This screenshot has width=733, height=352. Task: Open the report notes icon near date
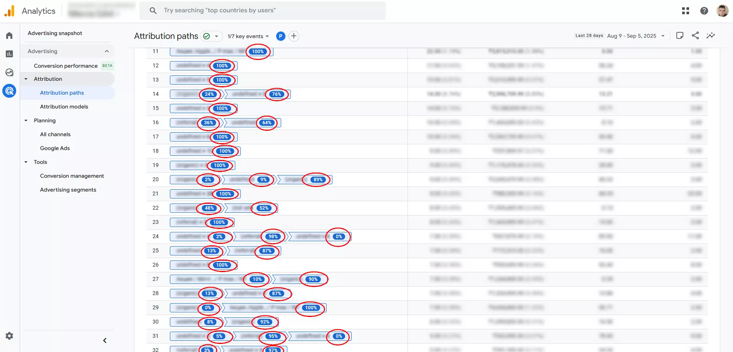click(x=679, y=36)
